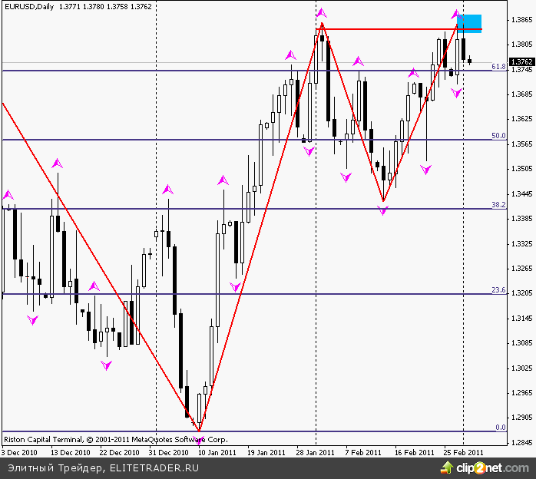536x479 pixels.
Task: Click the 0.0 Fibonacci level label
Action: click(500, 428)
